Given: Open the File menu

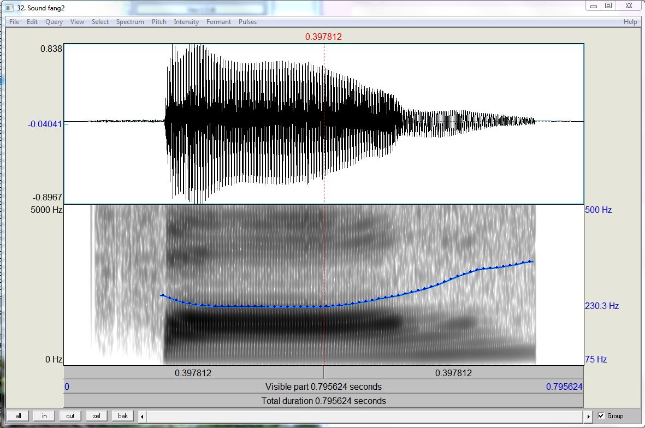Looking at the screenshot, I should [14, 22].
